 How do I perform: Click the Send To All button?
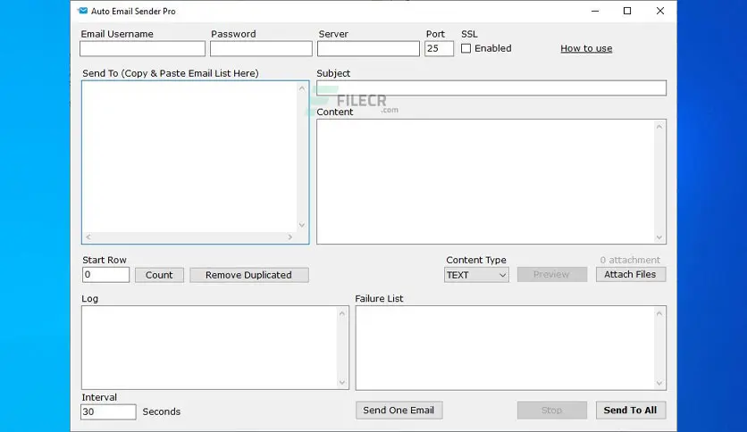[x=630, y=410]
